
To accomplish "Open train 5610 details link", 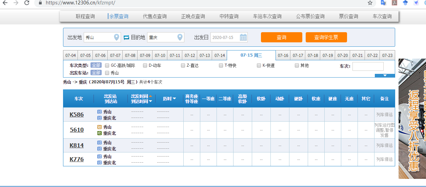I will coord(77,130).
